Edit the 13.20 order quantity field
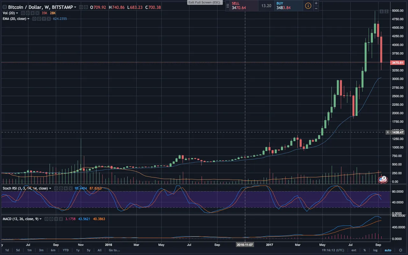Viewport: 408px width, 255px height. point(266,6)
